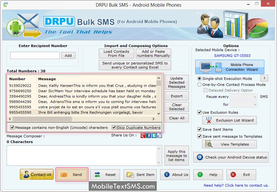Click the gear icon for Android Device status
The width and height of the screenshot is (277, 192).
[200, 157]
